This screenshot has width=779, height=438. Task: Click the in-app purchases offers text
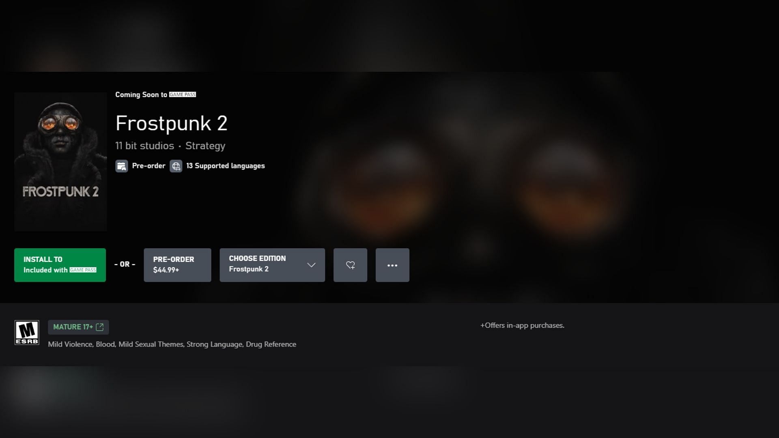tap(522, 324)
